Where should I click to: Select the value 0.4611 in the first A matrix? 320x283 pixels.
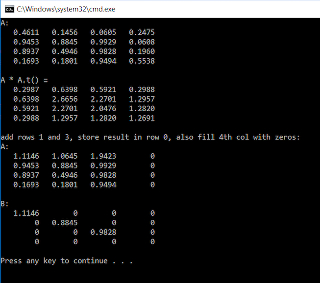pos(26,32)
